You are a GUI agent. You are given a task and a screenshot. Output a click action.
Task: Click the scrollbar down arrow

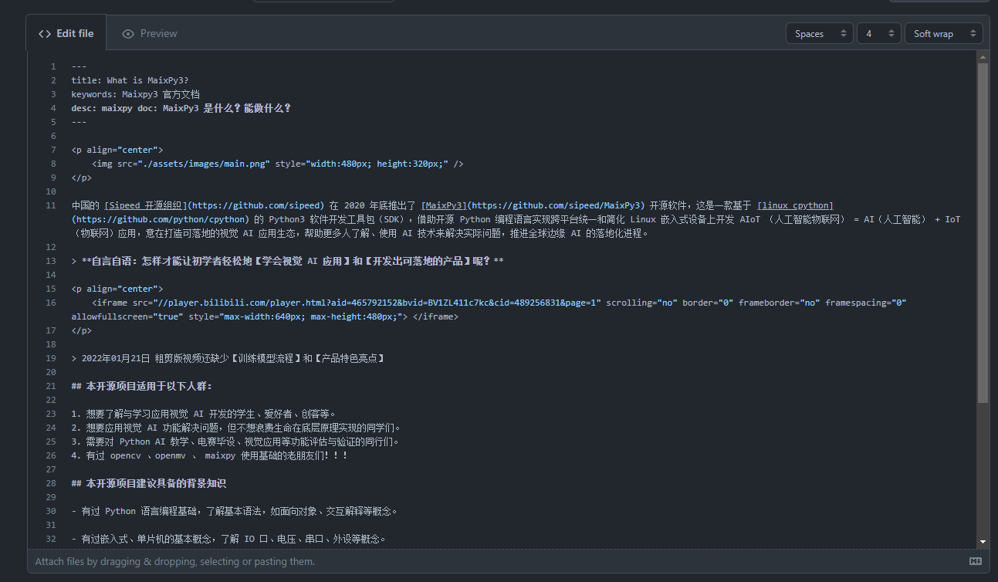pyautogui.click(x=983, y=542)
